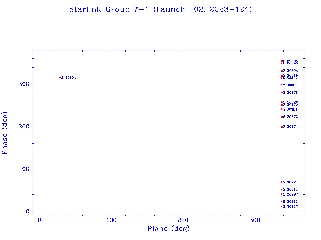Screen dimensions: 321x240
Task: Click the Plane (deg) axis label
Action: 169,229
